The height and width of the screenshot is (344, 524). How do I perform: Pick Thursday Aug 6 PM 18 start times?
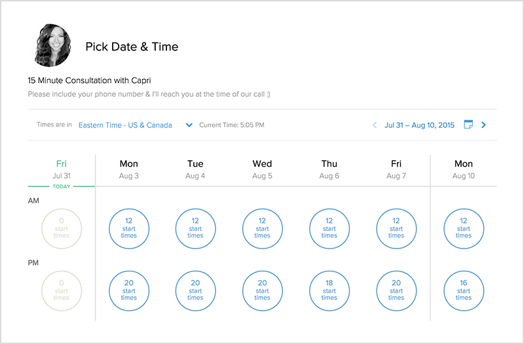point(329,290)
